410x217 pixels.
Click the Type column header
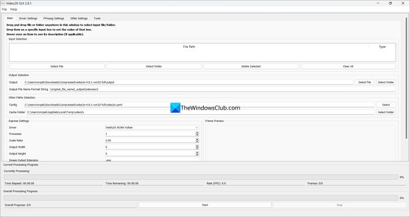[382, 47]
